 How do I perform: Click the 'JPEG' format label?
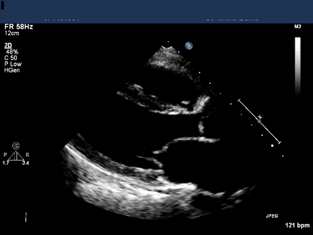[x=272, y=216]
